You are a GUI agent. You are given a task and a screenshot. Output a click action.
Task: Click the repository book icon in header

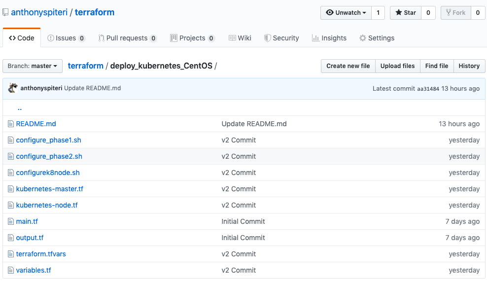coord(5,12)
